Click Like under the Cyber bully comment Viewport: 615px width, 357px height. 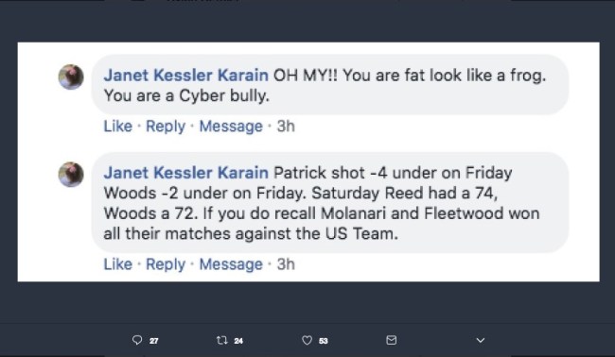(x=117, y=126)
